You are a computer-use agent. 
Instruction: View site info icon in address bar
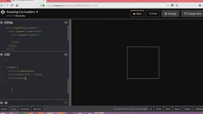(x=41, y=5)
